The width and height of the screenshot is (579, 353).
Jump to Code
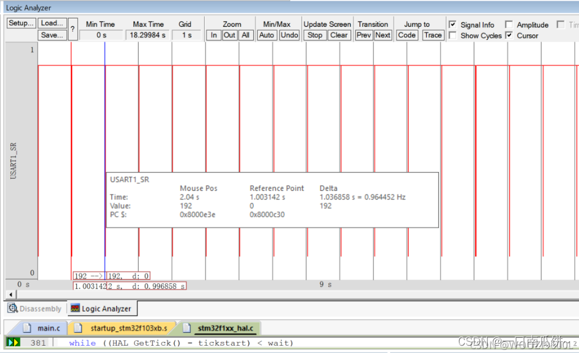coord(407,35)
